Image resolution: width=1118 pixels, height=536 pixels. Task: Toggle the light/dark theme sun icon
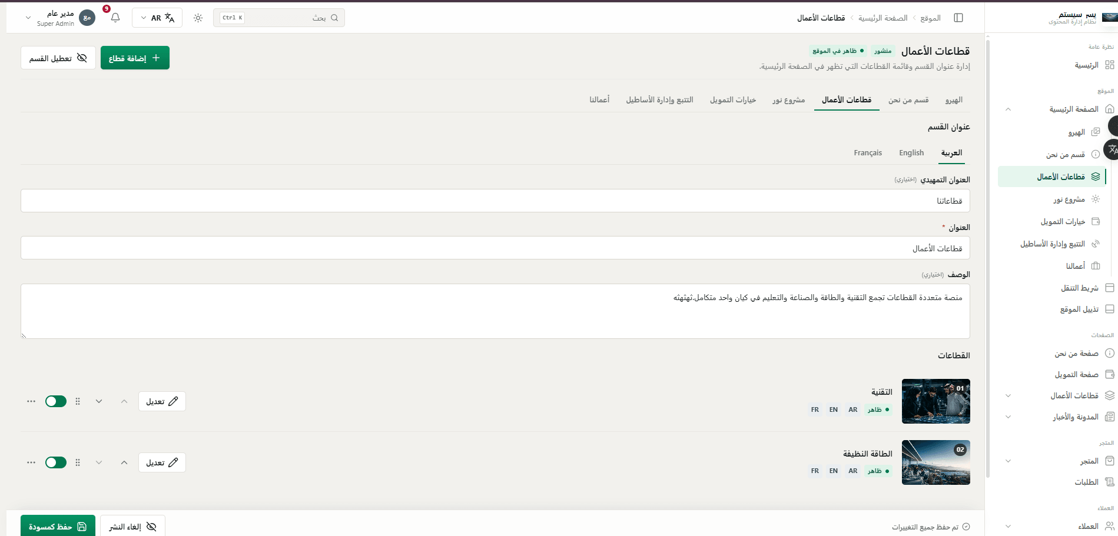(198, 18)
